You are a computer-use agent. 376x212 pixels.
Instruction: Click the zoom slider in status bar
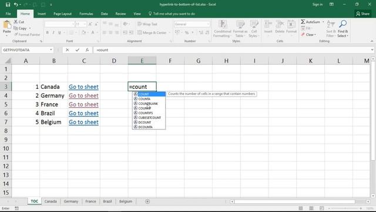point(345,208)
